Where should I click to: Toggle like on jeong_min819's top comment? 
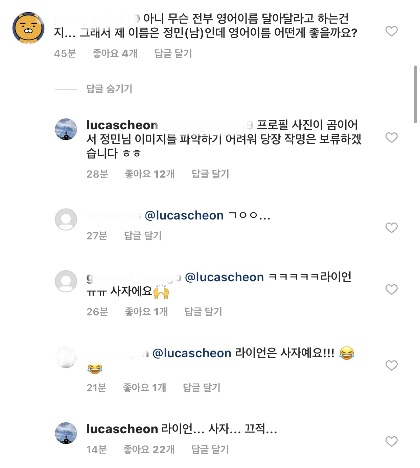pos(391,31)
